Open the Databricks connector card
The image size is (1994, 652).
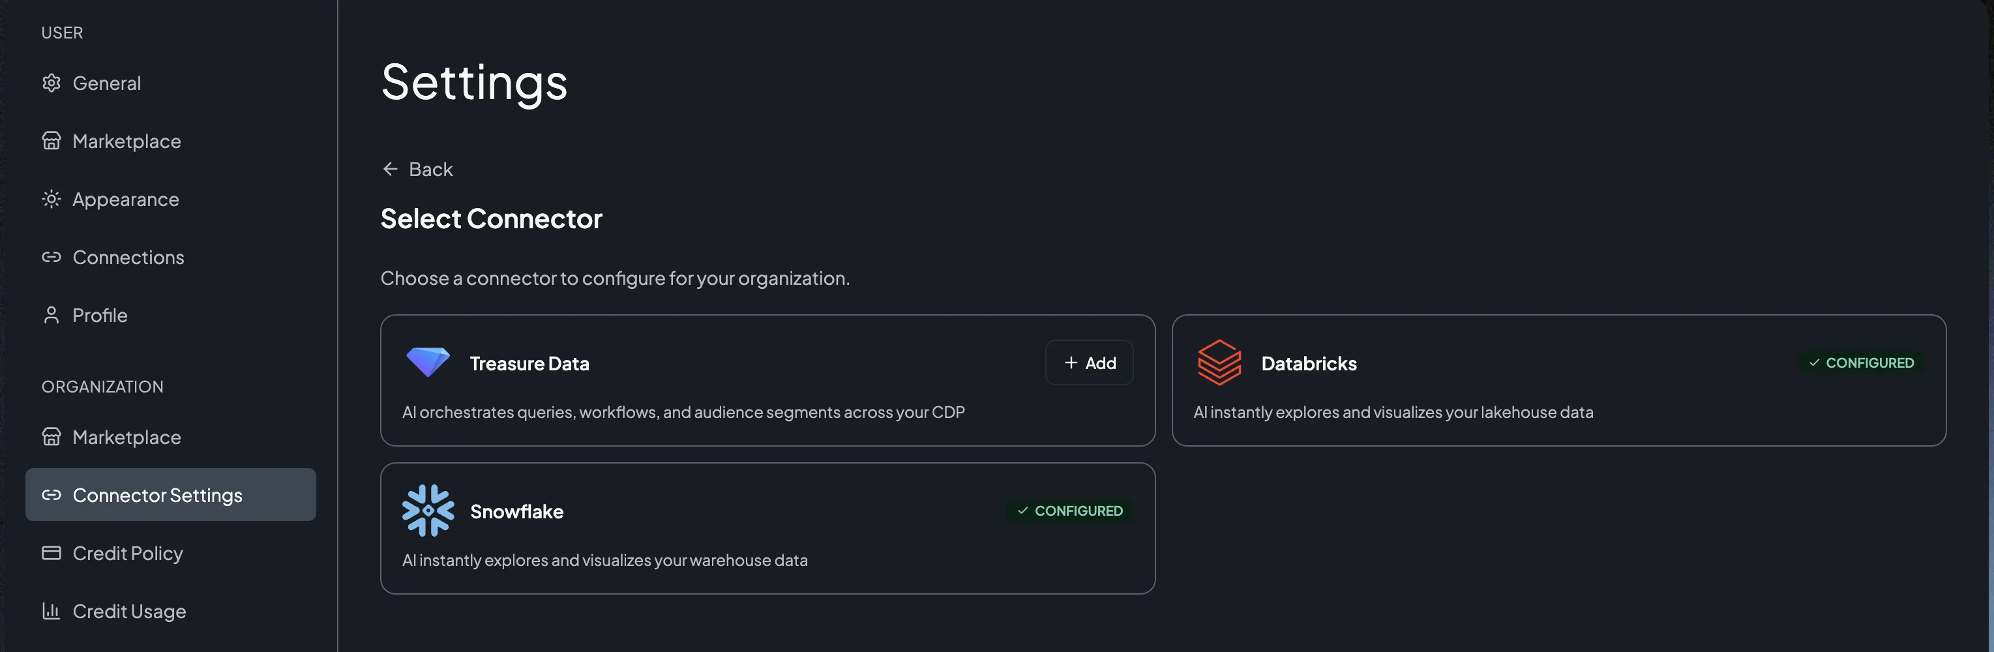pyautogui.click(x=1558, y=380)
